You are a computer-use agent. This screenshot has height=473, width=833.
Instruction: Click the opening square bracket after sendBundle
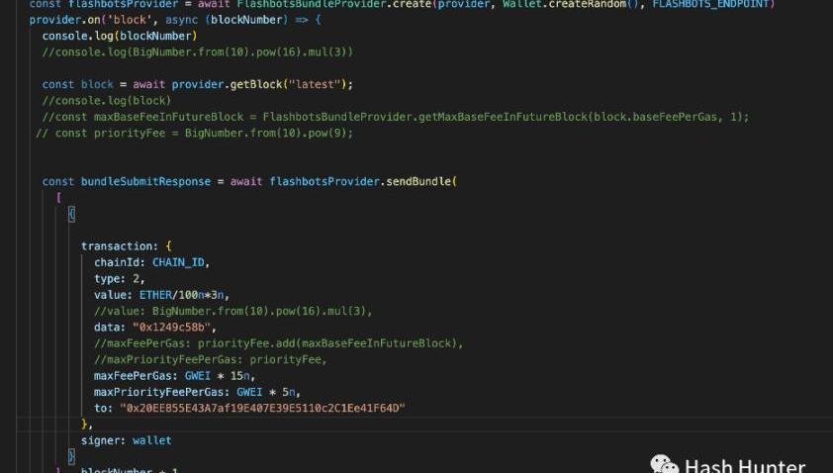click(59, 197)
